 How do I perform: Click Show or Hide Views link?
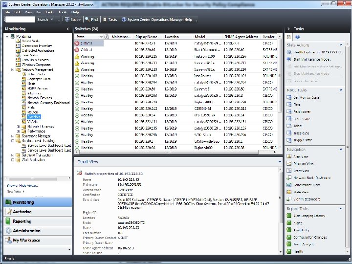(x=22, y=185)
